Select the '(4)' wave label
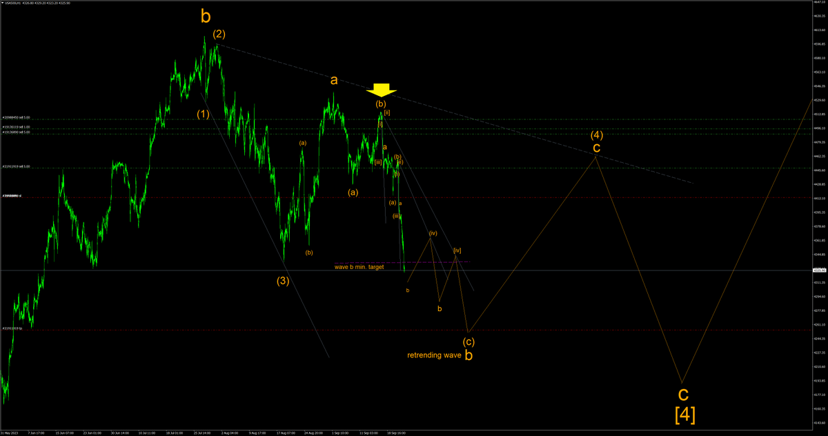This screenshot has height=436, width=828. pos(597,135)
